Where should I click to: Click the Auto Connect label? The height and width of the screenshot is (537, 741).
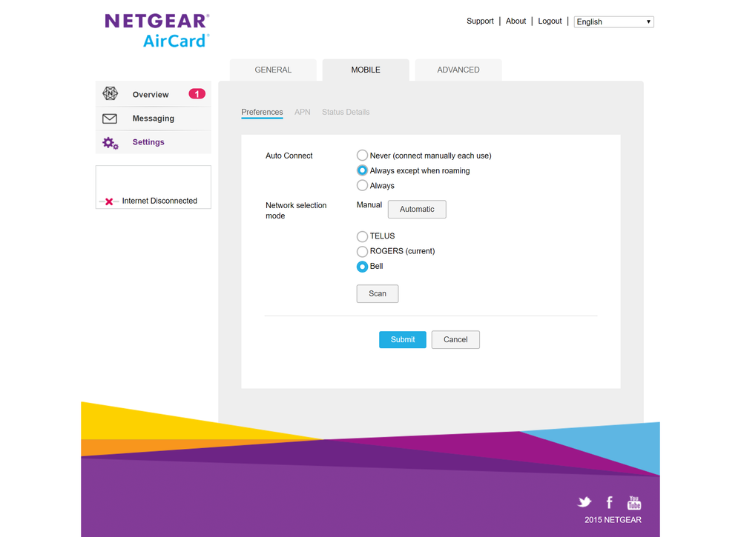289,156
